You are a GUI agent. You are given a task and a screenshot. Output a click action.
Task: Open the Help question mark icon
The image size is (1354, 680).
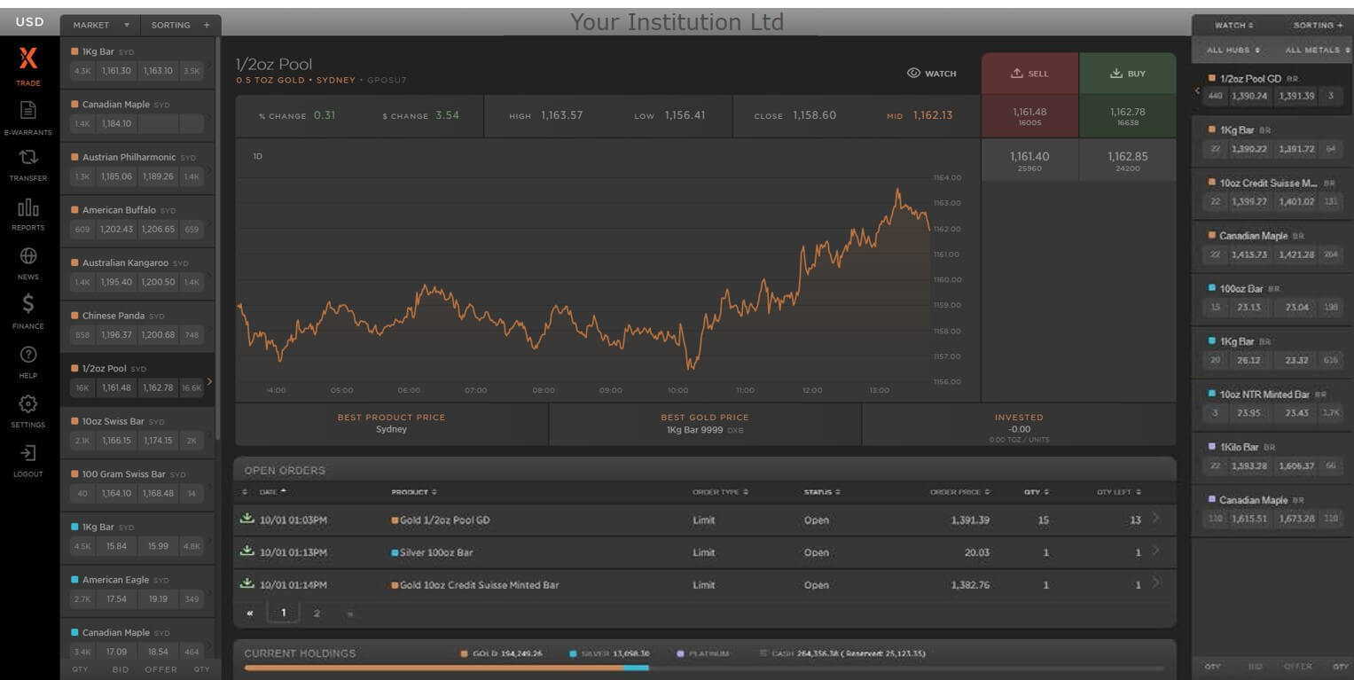point(28,355)
